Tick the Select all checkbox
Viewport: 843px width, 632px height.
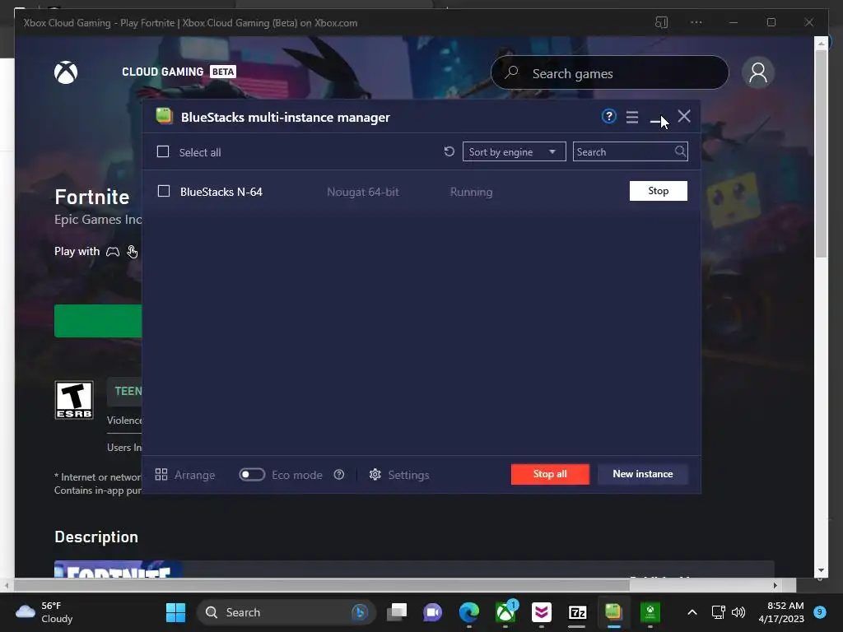tap(163, 151)
